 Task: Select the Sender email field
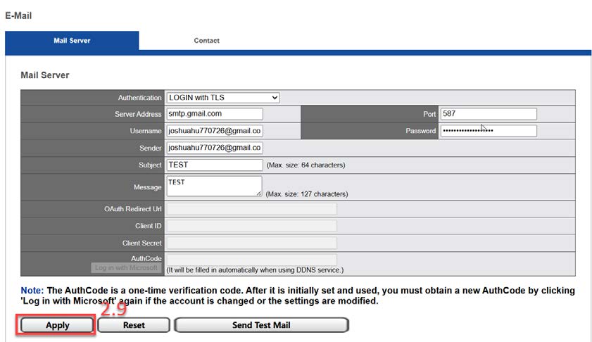(215, 148)
